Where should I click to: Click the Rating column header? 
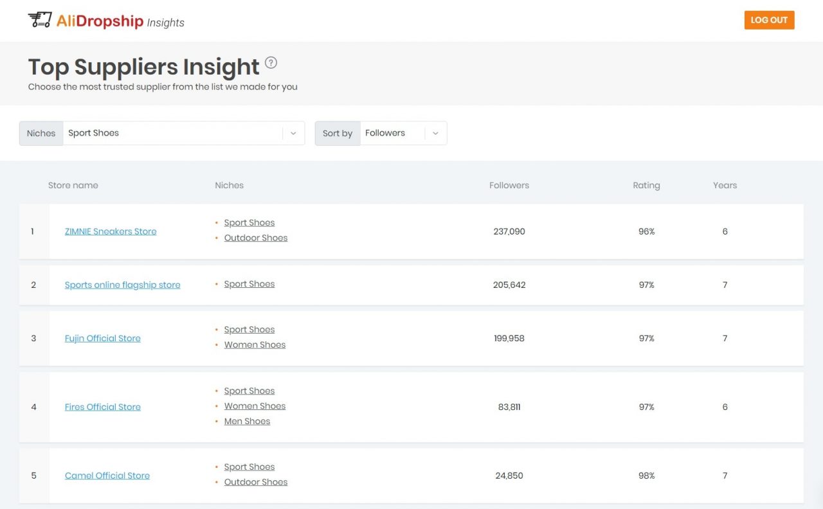[x=646, y=185]
